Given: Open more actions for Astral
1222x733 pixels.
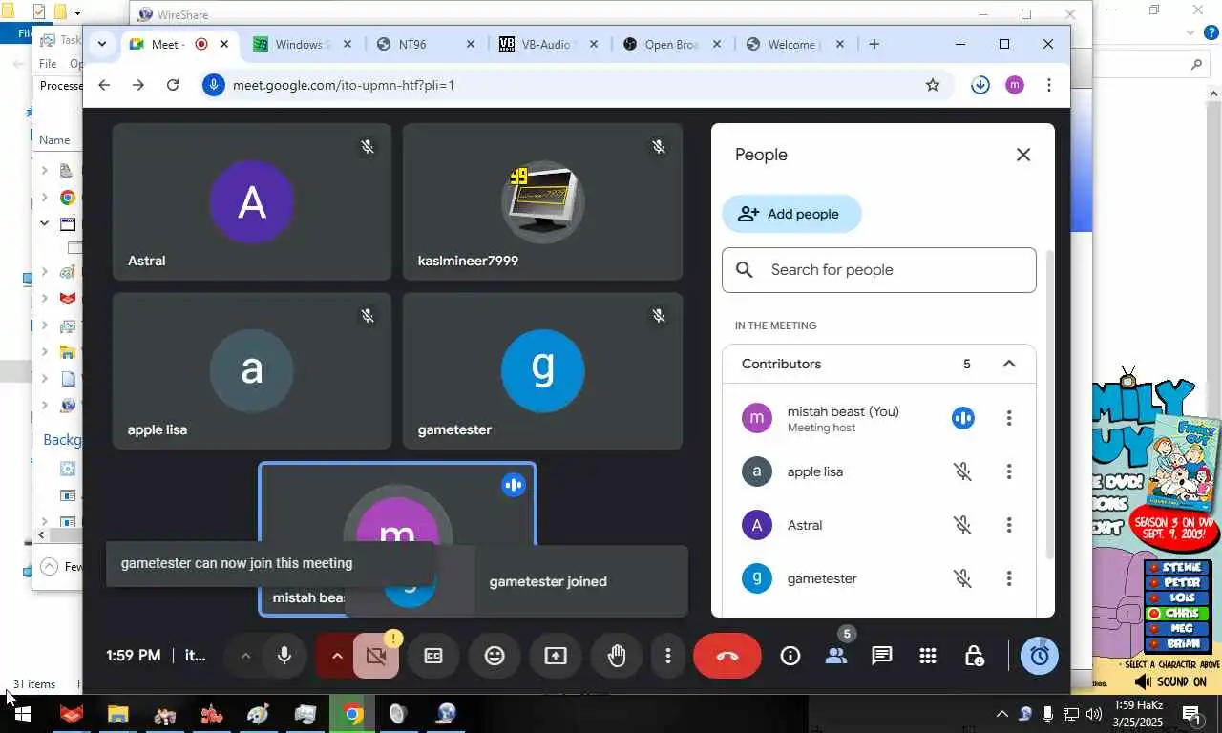Looking at the screenshot, I should (1009, 525).
